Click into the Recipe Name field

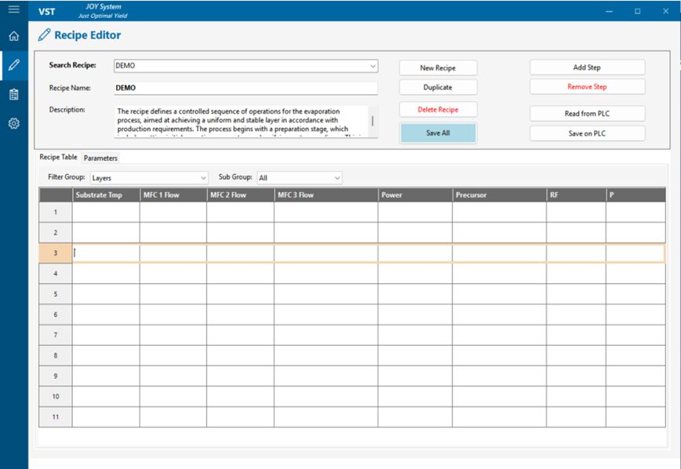pos(246,88)
